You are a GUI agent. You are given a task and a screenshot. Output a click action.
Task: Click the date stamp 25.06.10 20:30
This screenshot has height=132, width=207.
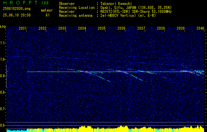pyautogui.click(x=17, y=15)
